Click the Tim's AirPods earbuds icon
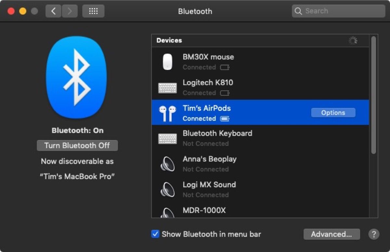 [167, 113]
